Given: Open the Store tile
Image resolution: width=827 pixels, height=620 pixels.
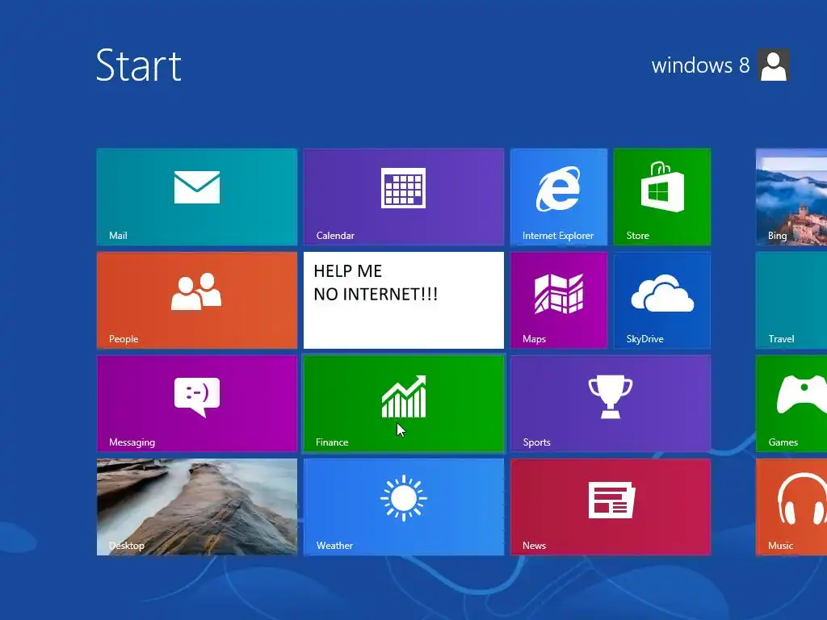Looking at the screenshot, I should coord(662,197).
